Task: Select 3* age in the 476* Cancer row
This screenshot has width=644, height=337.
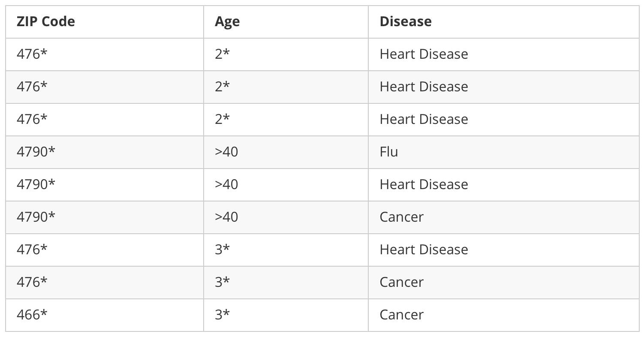Action: (x=223, y=282)
